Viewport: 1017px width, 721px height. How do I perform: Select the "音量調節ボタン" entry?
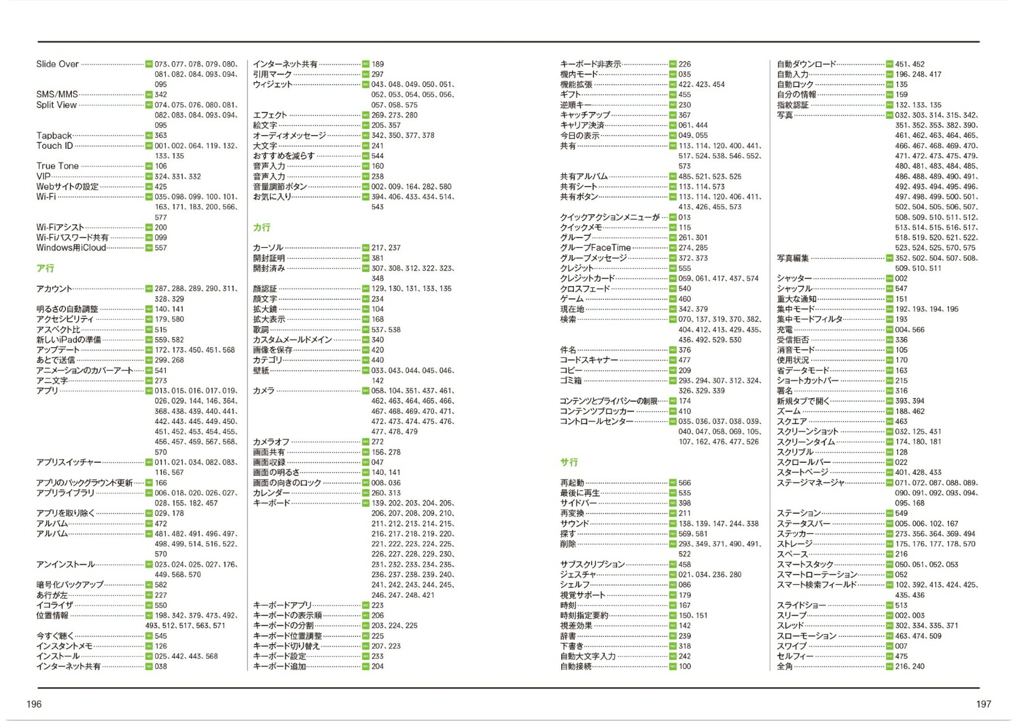280,187
